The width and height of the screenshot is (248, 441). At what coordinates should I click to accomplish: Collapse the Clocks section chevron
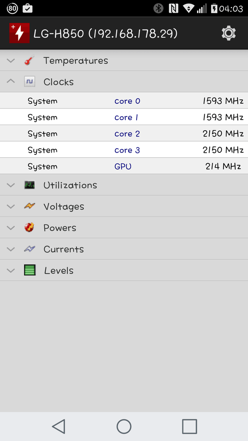(x=11, y=82)
